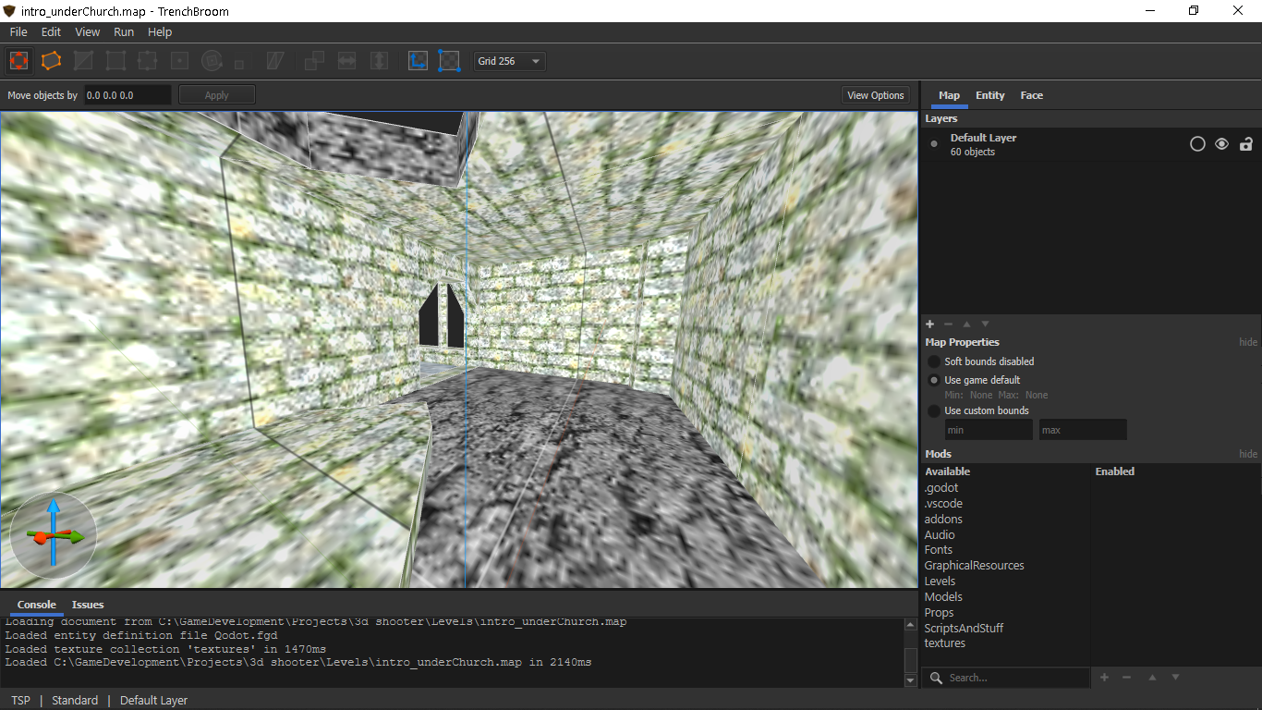Open the Grid 256 size dropdown
The image size is (1262, 710).
[509, 61]
